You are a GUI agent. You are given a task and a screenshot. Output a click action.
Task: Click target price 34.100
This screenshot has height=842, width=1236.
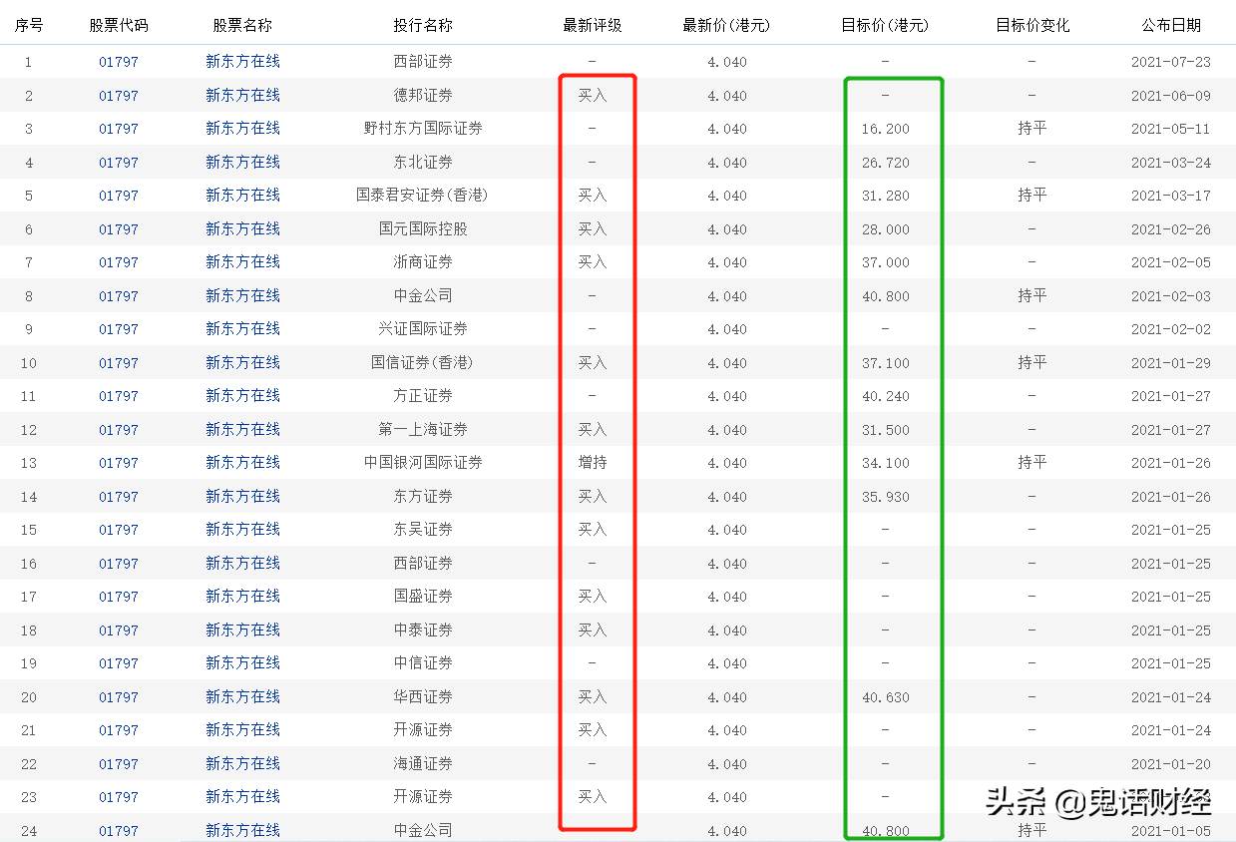(x=885, y=463)
